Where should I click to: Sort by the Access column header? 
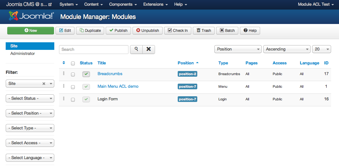(280, 63)
